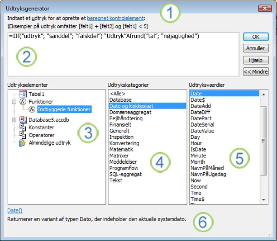
Task: Select the Konvertering category
Action: pos(148,143)
